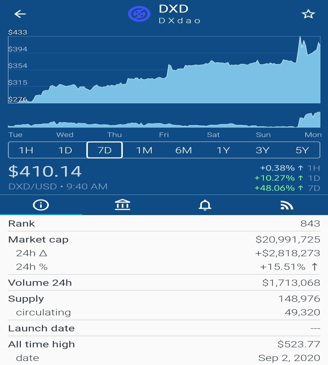Image resolution: width=328 pixels, height=365 pixels.
Task: Open the news feed RSS icon tab
Action: tap(287, 205)
